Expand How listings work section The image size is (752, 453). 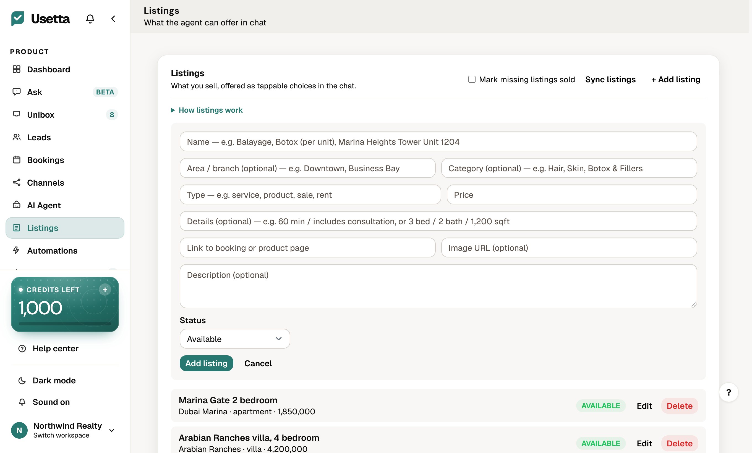click(207, 110)
